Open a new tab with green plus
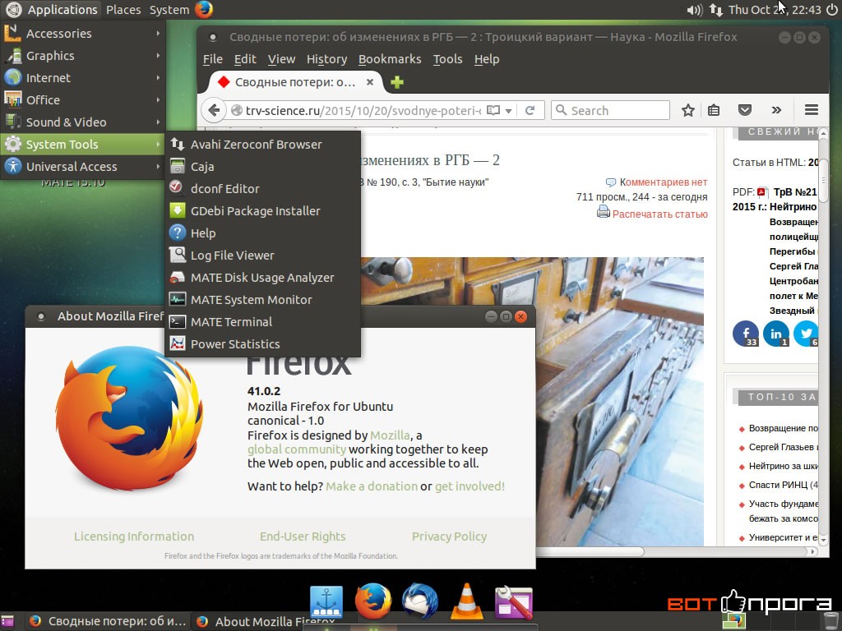Screen dimensions: 842x631 397,82
